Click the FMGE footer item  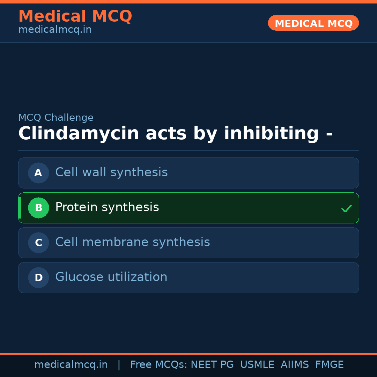tap(329, 365)
